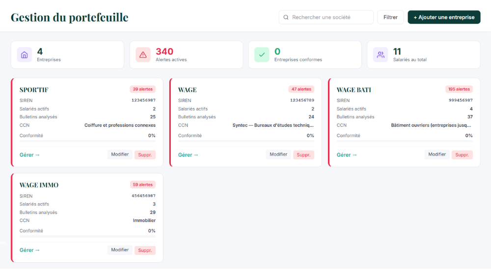Click Modifier on the WAGE card
The image size is (491, 271).
278,155
